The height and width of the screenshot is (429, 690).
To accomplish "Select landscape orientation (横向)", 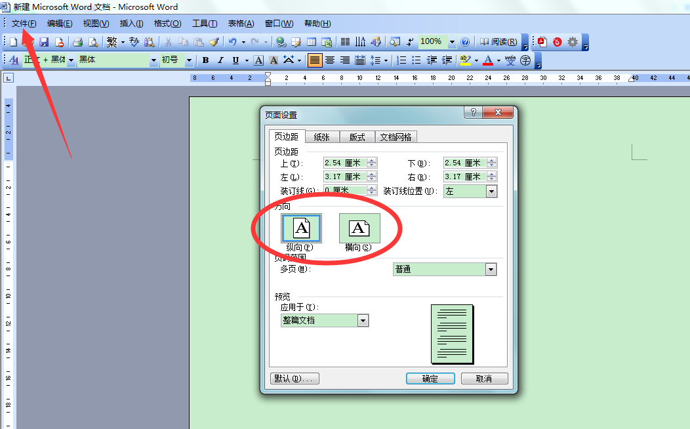I will tap(359, 228).
